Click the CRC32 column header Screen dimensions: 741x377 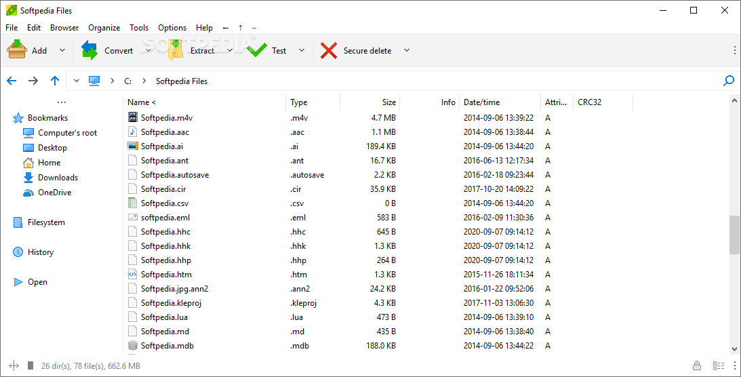[x=603, y=102]
